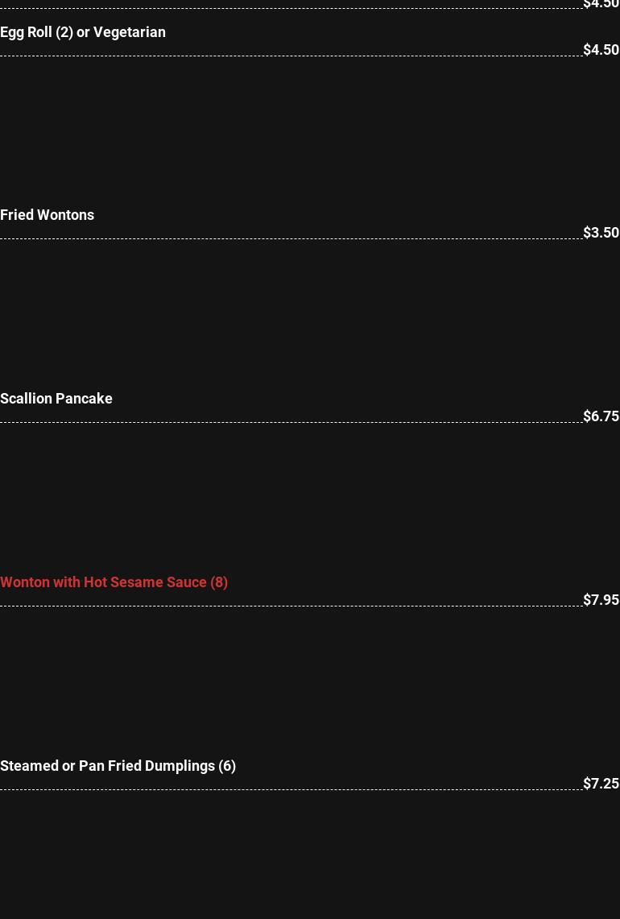The width and height of the screenshot is (620, 919).
Task: Click the dotted divider under Scallion Pancake
Action: [290, 422]
